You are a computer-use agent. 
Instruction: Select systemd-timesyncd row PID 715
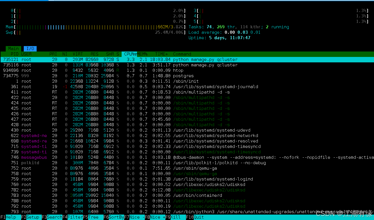pos(187,146)
